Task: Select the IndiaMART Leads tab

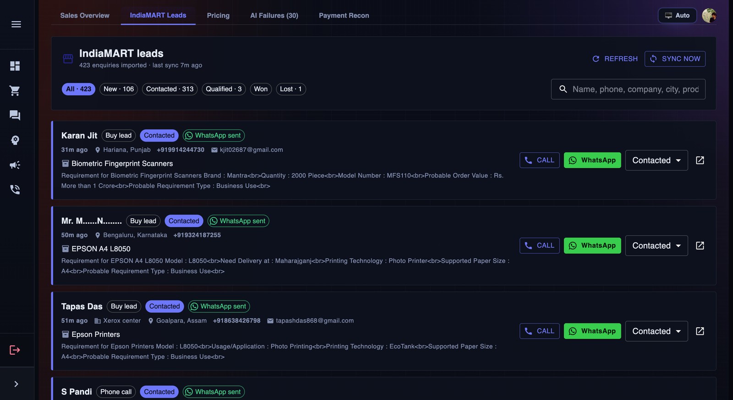Action: point(158,16)
